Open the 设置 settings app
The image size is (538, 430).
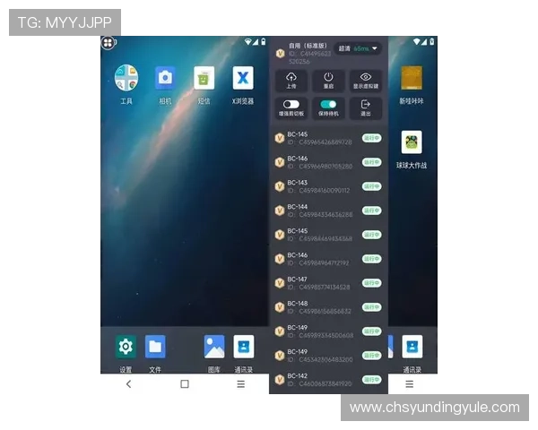coord(126,347)
